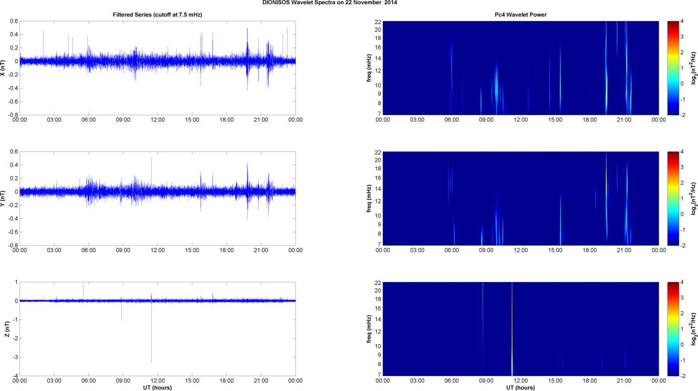Screen dimensions: 698x391
Task: Select the 'Pc4 Wavelet Power' heading
Action: point(520,15)
